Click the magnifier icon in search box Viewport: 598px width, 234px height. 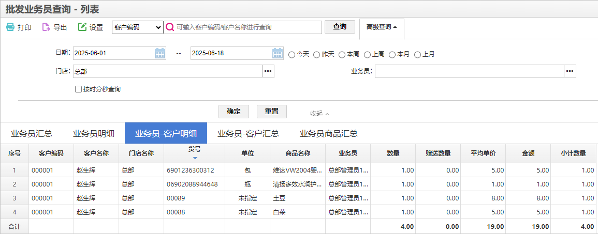(x=170, y=27)
